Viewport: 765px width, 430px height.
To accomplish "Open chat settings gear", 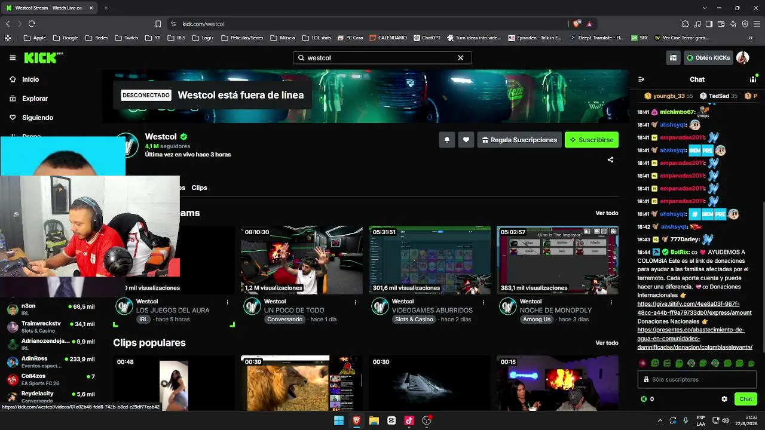I will pos(724,399).
